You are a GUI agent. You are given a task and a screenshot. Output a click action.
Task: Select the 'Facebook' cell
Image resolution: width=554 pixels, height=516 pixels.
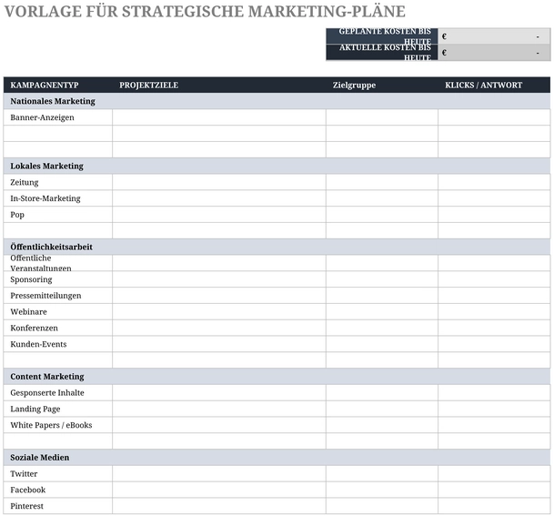pyautogui.click(x=58, y=490)
